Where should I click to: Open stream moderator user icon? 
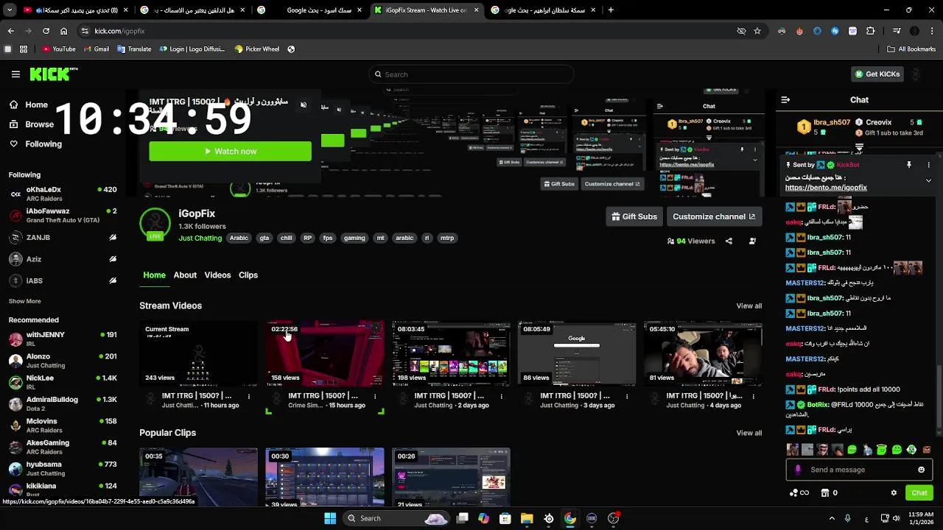752,241
